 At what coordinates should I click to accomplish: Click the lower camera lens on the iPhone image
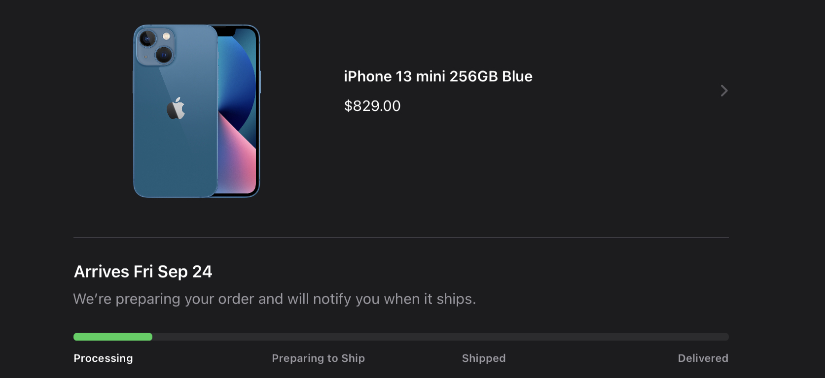164,55
